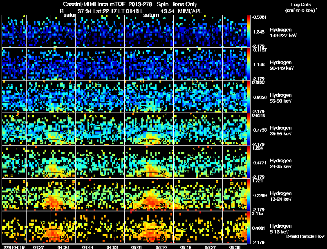
Task: Click the '0.7738' colorbar midpoint value
Action: 260,130
